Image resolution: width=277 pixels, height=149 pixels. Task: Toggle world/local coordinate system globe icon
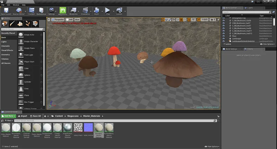pos(174,20)
